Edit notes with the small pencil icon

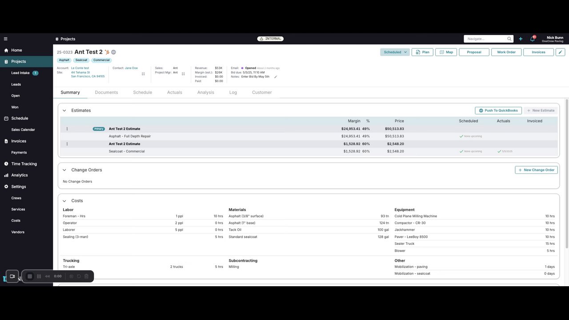coord(275,77)
